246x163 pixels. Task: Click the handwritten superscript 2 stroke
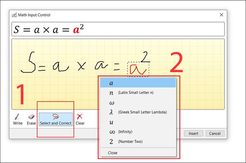[x=145, y=57]
